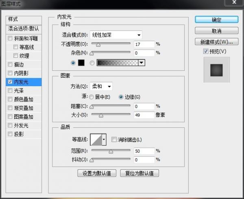Choose 居中 center source radio button

pyautogui.click(x=91, y=97)
